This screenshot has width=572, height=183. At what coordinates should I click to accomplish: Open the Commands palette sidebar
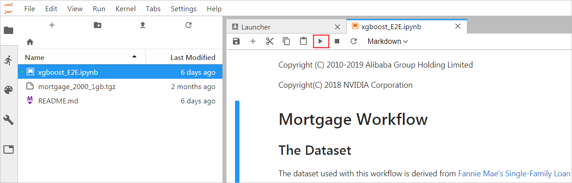point(9,90)
